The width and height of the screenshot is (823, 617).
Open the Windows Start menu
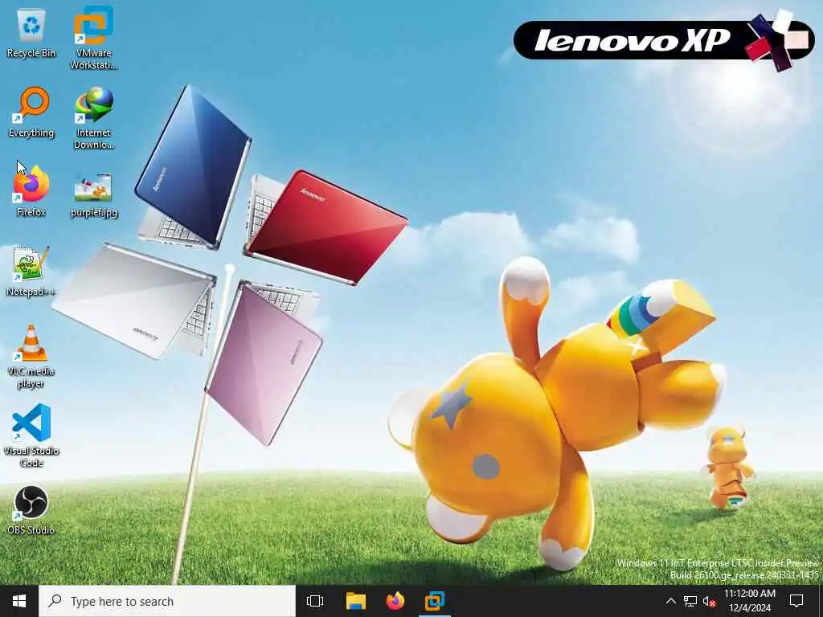(x=19, y=601)
